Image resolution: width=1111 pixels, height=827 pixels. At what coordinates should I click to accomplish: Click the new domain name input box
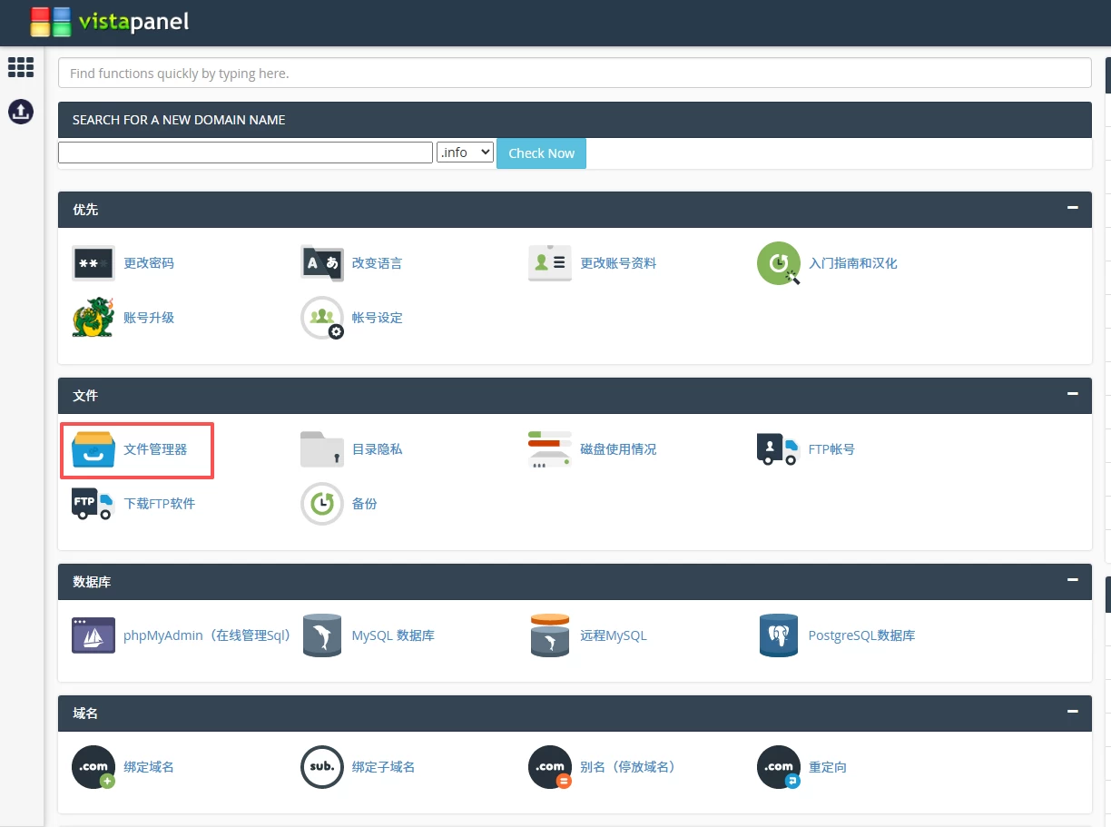click(245, 153)
